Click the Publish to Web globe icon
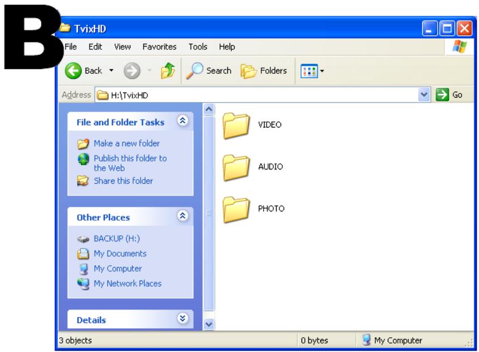 point(83,159)
